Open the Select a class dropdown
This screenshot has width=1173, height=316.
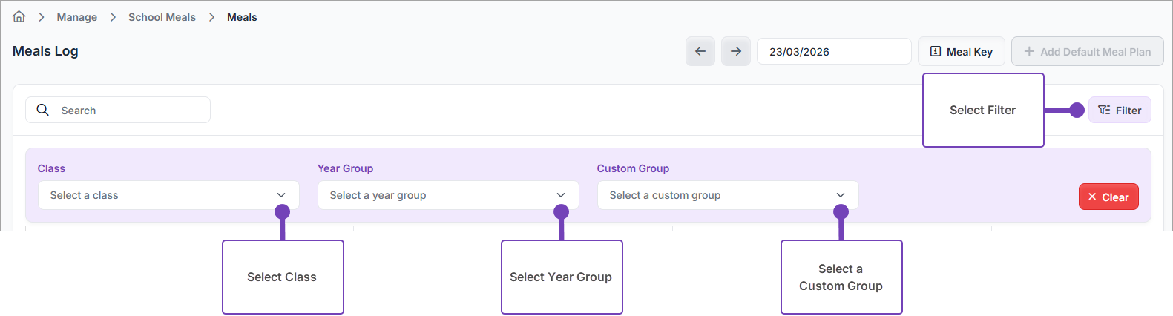pos(168,195)
